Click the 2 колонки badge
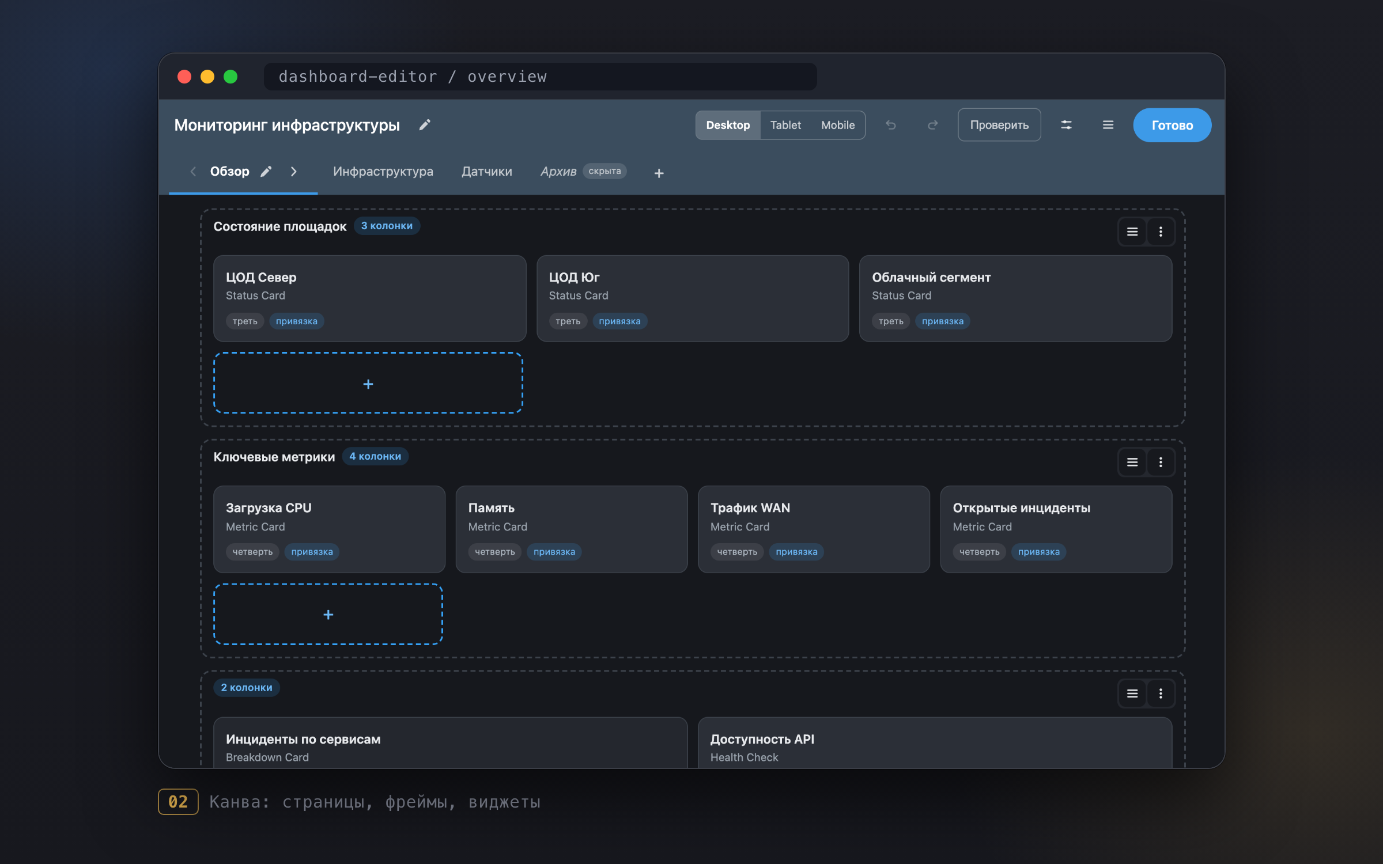The image size is (1383, 864). 247,688
